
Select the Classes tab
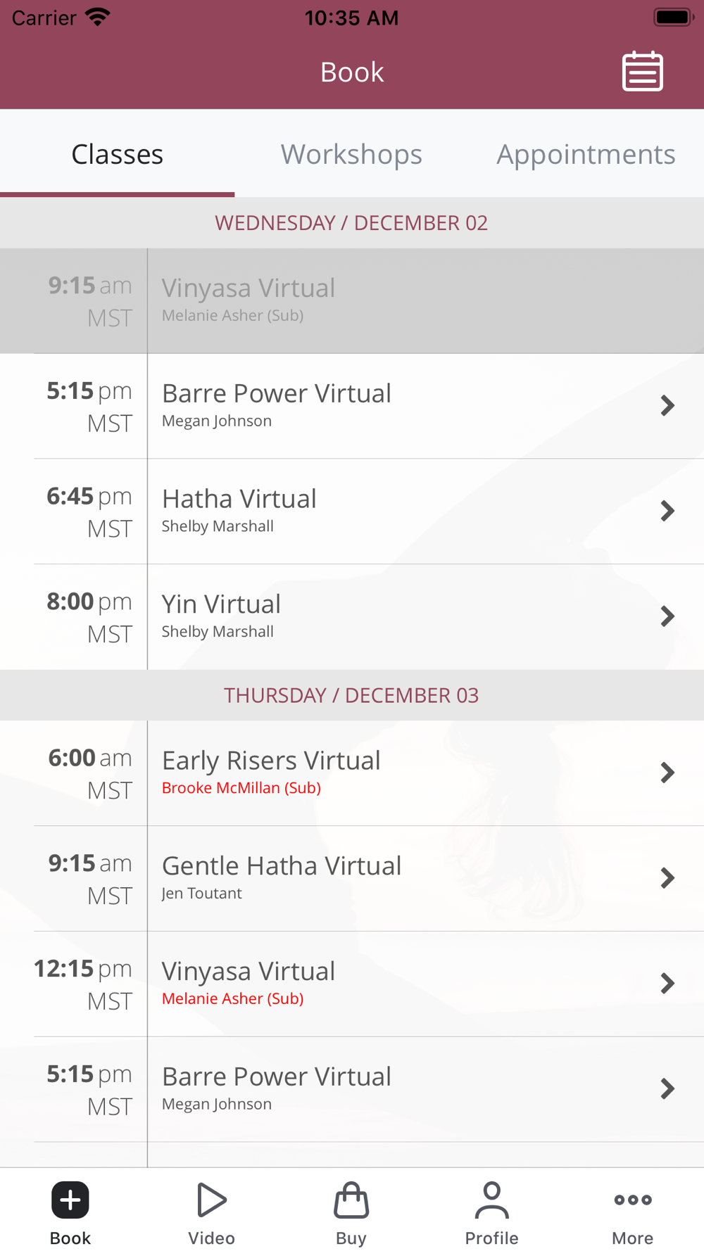coord(117,154)
